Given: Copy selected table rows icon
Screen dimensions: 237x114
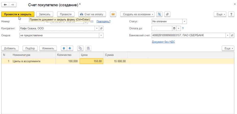Looking at the screenshot, I should click(80, 48).
